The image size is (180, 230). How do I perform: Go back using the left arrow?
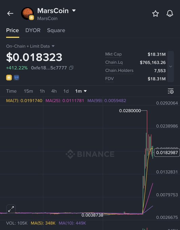click(10, 14)
